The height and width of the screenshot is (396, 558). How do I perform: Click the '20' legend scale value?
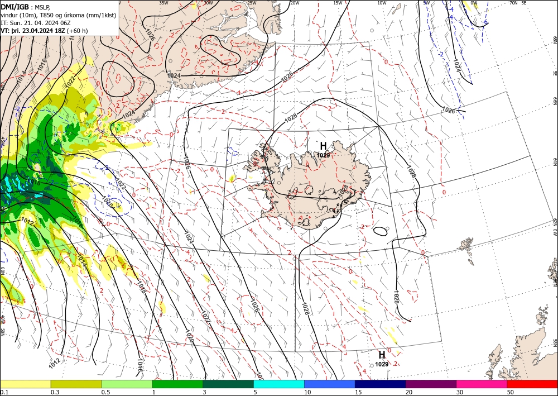coord(409,392)
